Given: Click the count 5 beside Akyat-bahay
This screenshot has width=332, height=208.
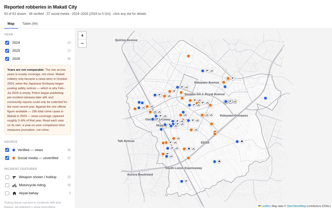Looking at the screenshot, I should (70, 193).
